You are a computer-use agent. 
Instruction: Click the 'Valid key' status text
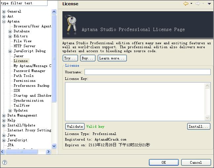95,126
